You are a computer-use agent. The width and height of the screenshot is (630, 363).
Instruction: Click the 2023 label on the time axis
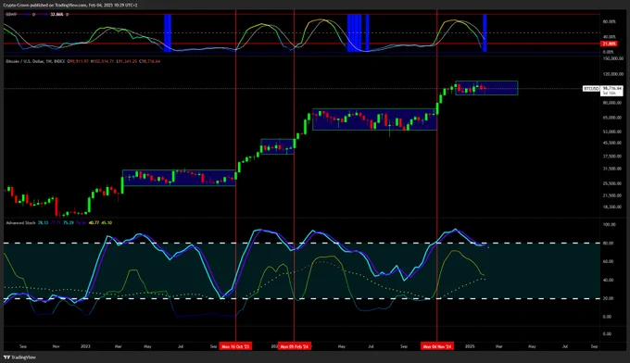click(x=85, y=346)
